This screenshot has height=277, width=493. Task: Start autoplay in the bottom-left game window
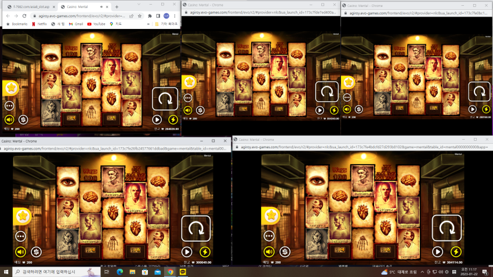pyautogui.click(x=187, y=252)
